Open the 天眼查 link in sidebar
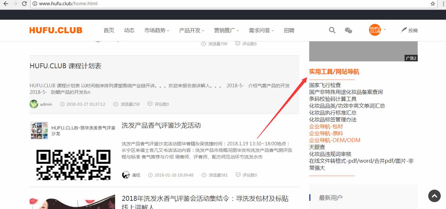Screen dimensions: 446x209 [317, 147]
